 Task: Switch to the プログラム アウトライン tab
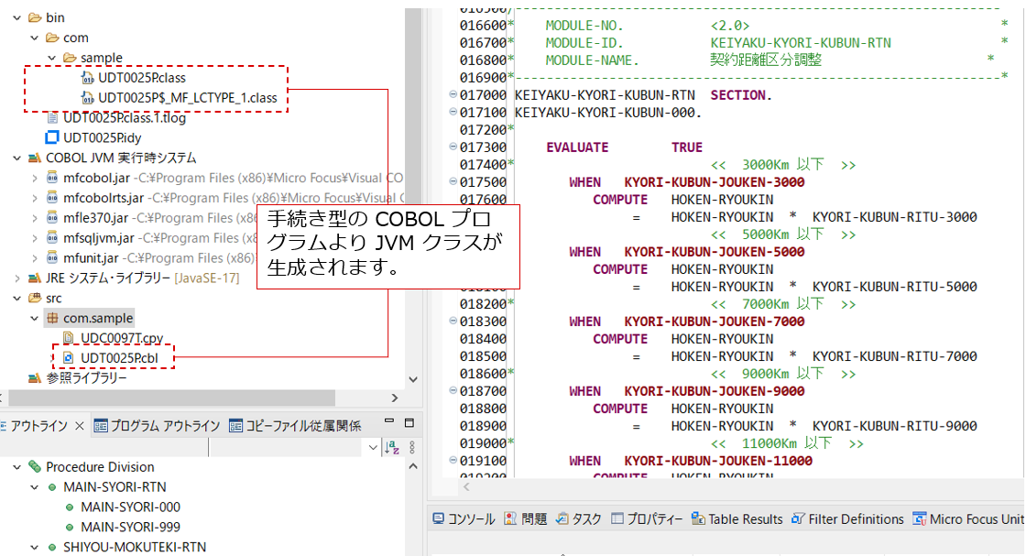[157, 426]
